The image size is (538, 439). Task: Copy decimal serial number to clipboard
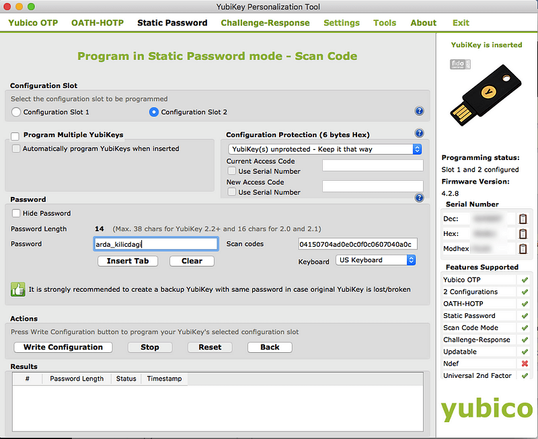click(523, 218)
